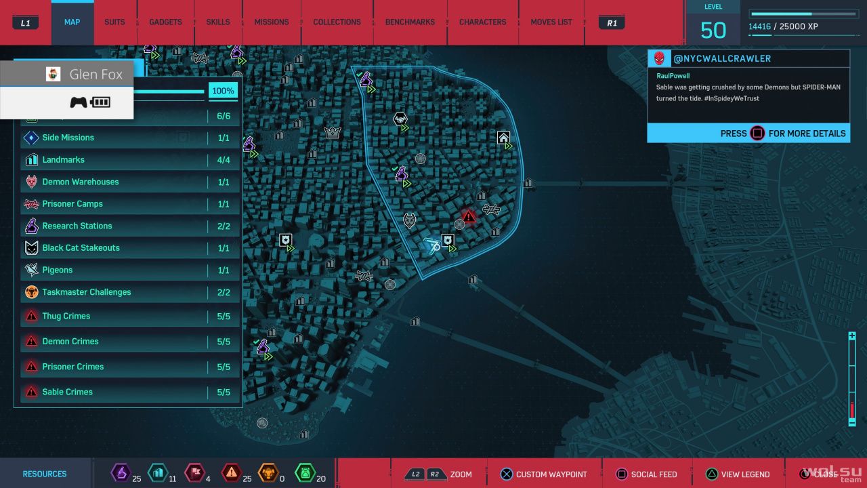Open the GADGETS tab
The width and height of the screenshot is (867, 488).
(165, 22)
